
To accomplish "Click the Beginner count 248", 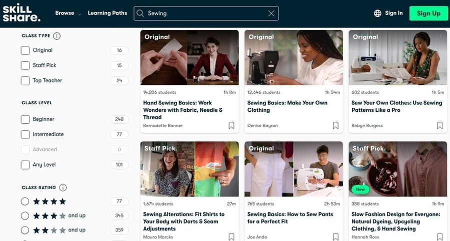I will [x=119, y=119].
